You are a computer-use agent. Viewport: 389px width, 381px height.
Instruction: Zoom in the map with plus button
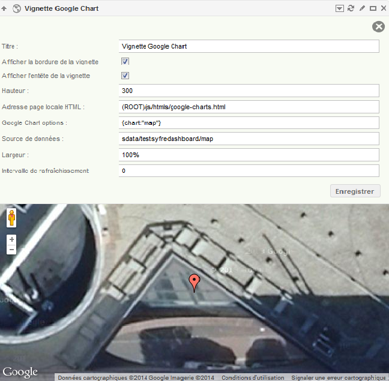coord(11,239)
